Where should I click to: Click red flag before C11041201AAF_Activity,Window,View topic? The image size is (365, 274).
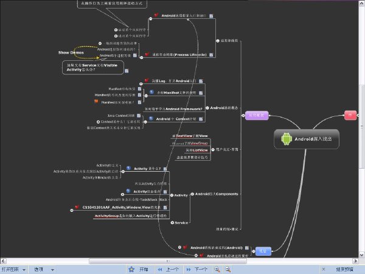[x=77, y=206]
